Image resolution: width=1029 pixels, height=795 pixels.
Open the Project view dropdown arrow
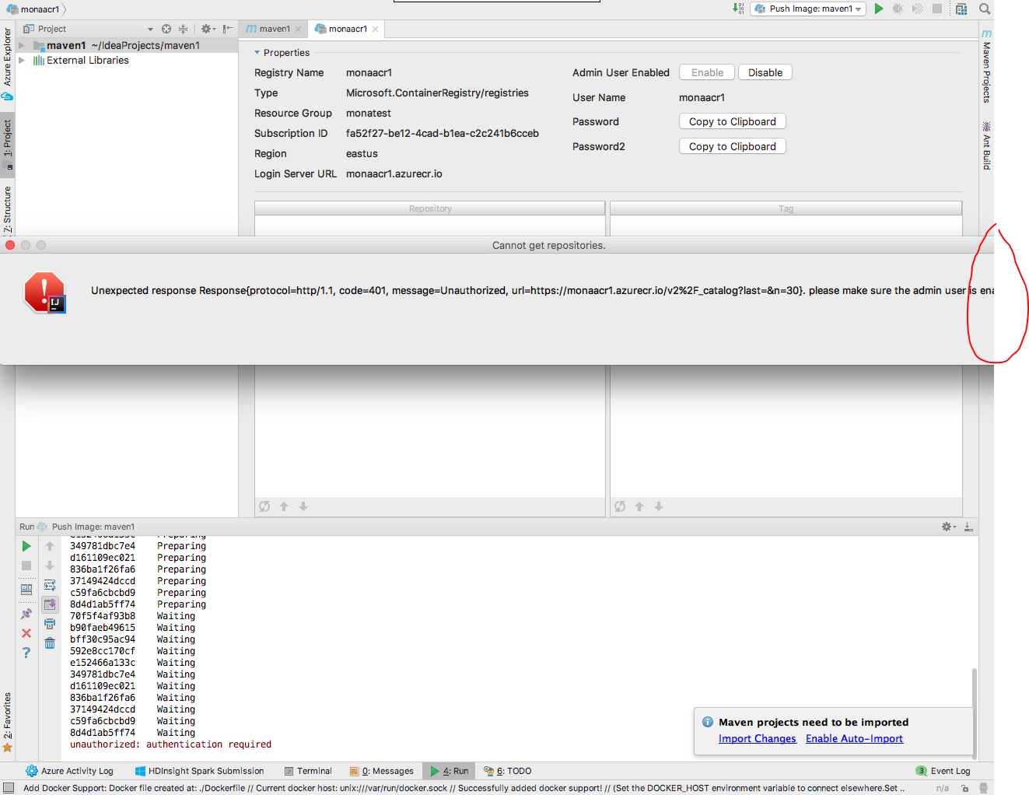tap(150, 28)
